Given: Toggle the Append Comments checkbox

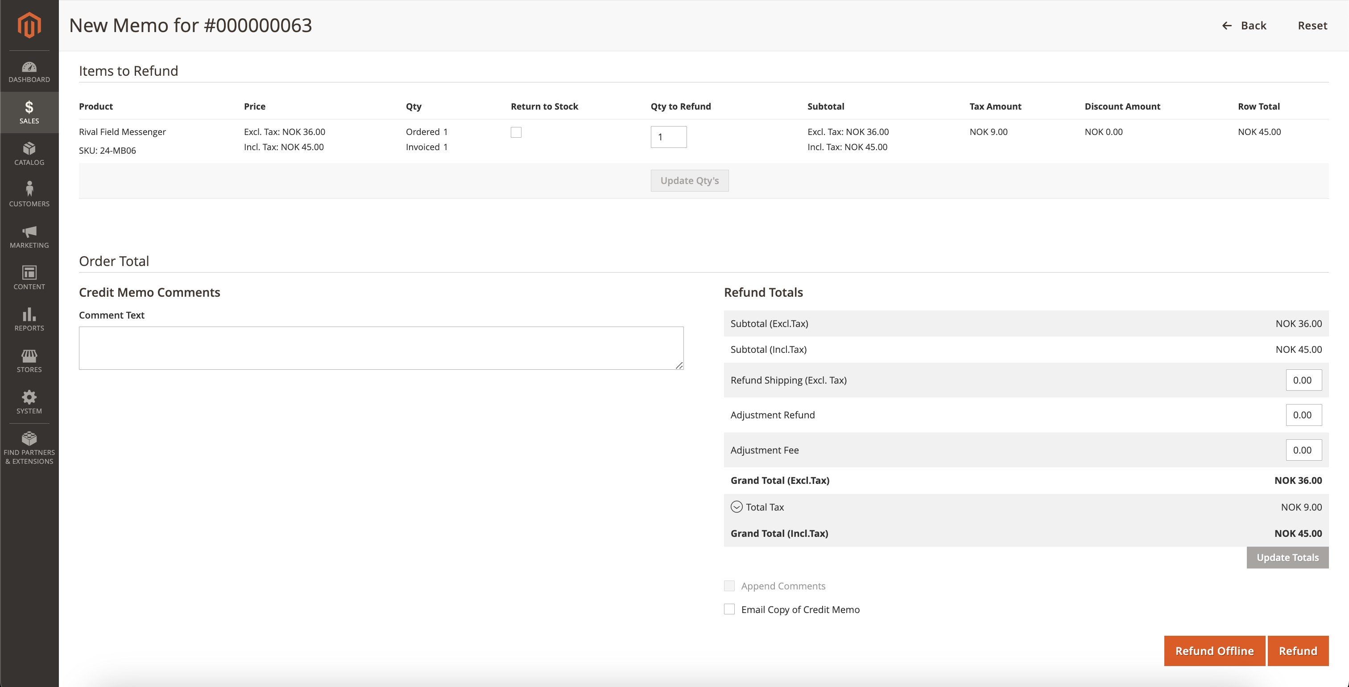Looking at the screenshot, I should tap(729, 585).
